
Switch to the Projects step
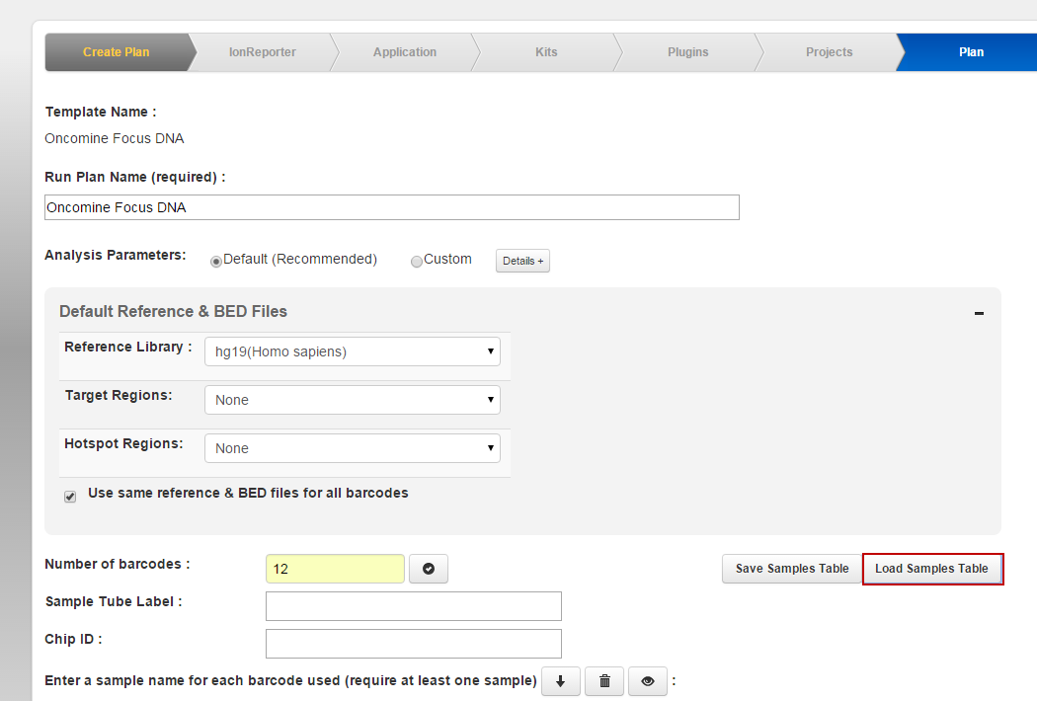[x=830, y=52]
